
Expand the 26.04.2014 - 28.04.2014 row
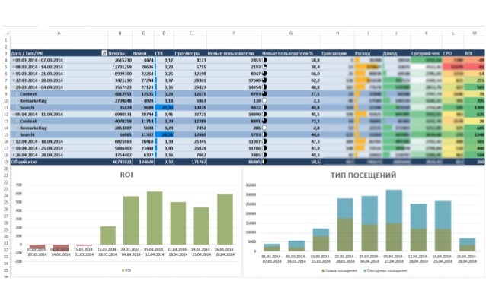pos(13,155)
